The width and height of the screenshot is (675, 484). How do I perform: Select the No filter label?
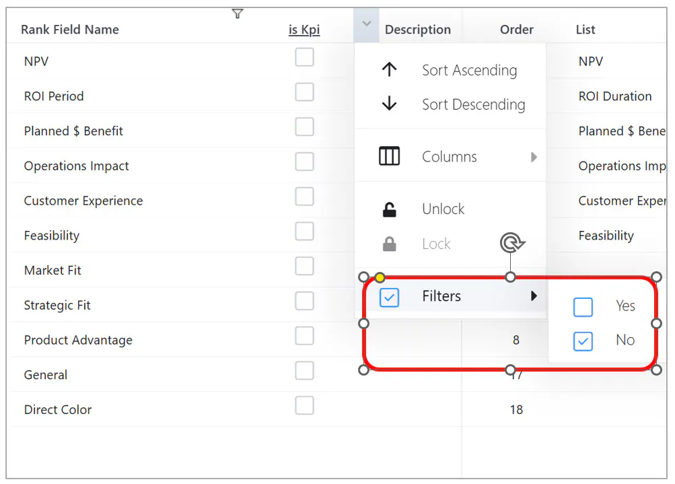[625, 340]
